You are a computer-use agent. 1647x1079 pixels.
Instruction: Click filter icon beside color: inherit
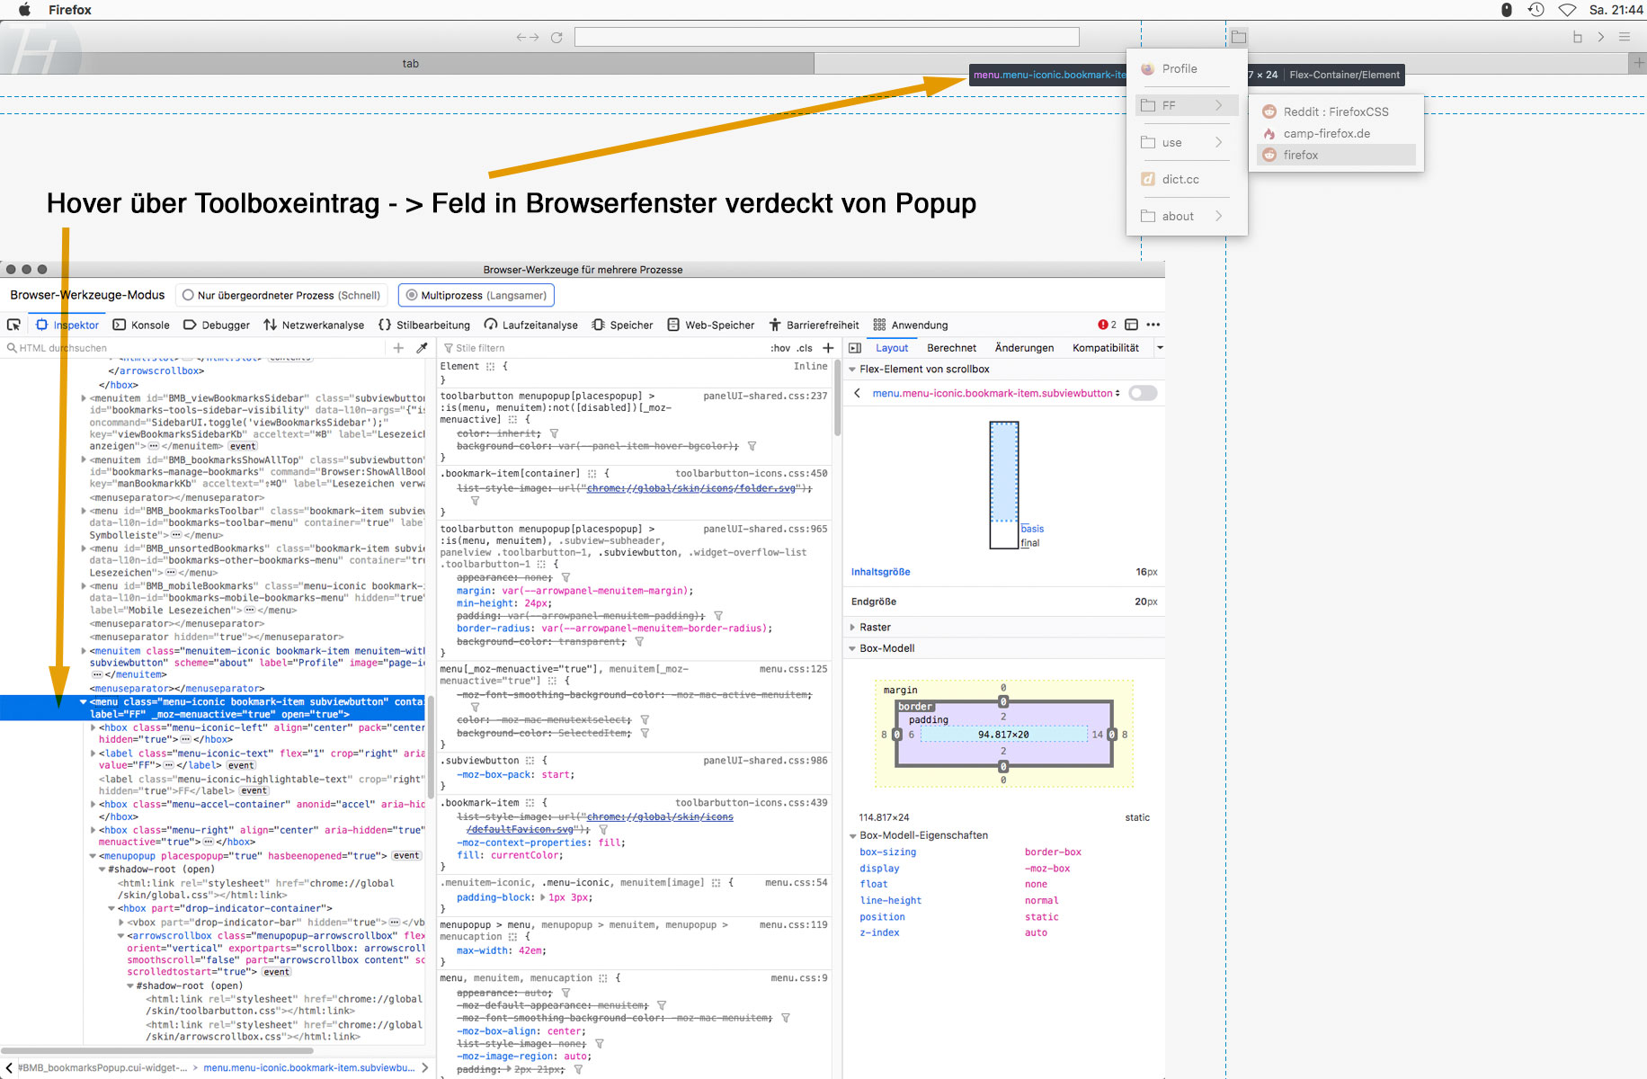(554, 433)
